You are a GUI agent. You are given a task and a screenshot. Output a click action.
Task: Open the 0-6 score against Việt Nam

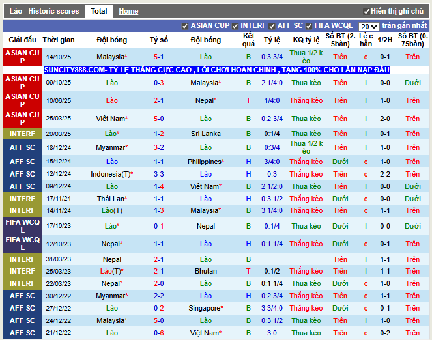coord(159,333)
